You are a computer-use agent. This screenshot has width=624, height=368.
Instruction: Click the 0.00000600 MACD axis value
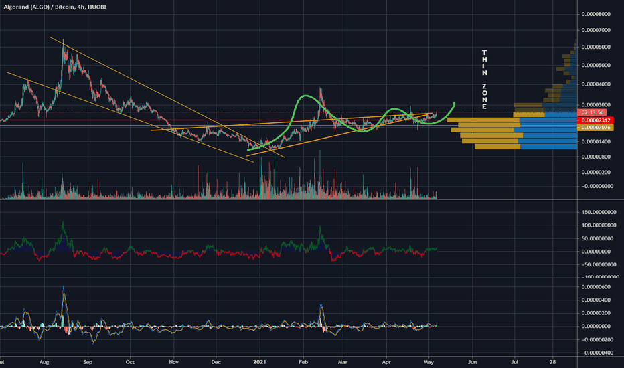[596, 287]
